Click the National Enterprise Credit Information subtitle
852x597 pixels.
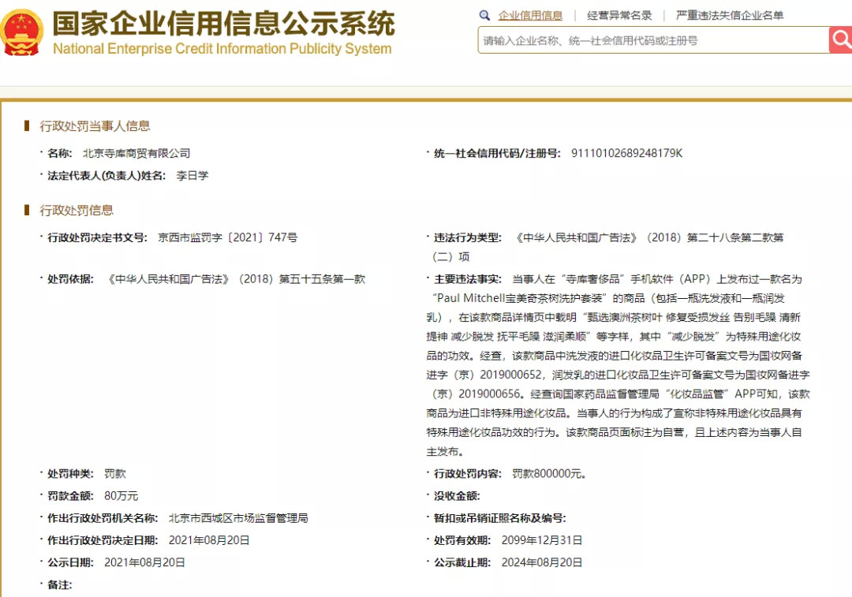click(222, 49)
